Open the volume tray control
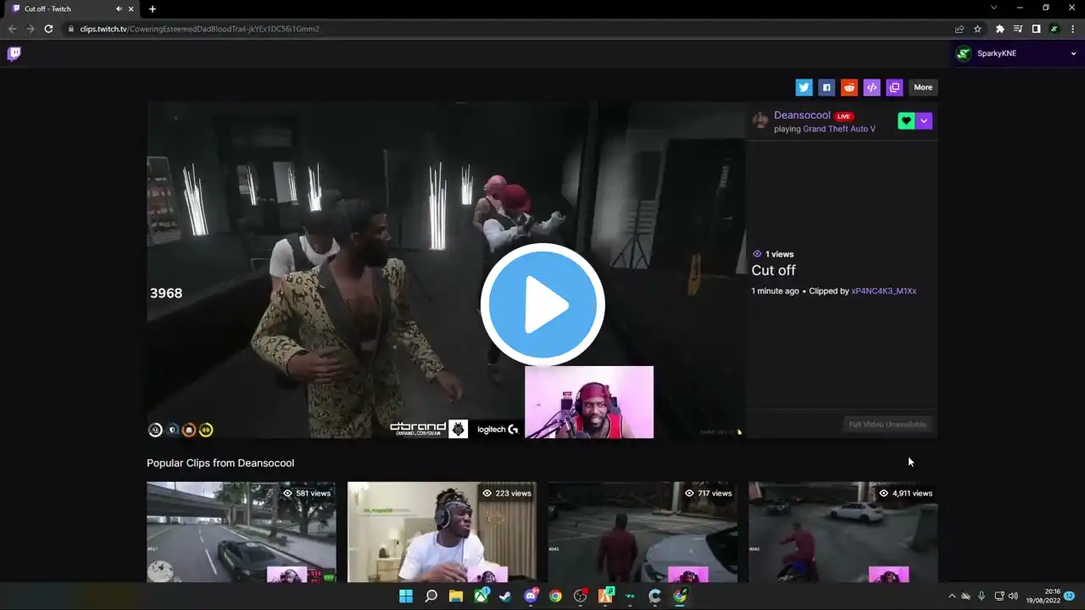Viewport: 1085px width, 610px height. point(1013,596)
